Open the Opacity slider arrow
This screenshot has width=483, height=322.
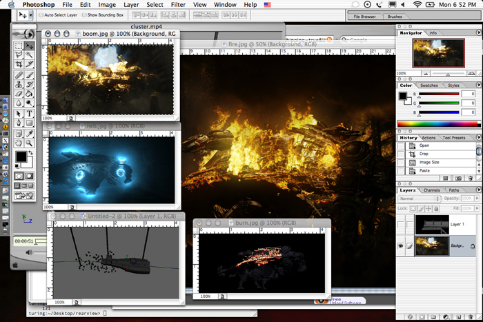click(x=477, y=199)
